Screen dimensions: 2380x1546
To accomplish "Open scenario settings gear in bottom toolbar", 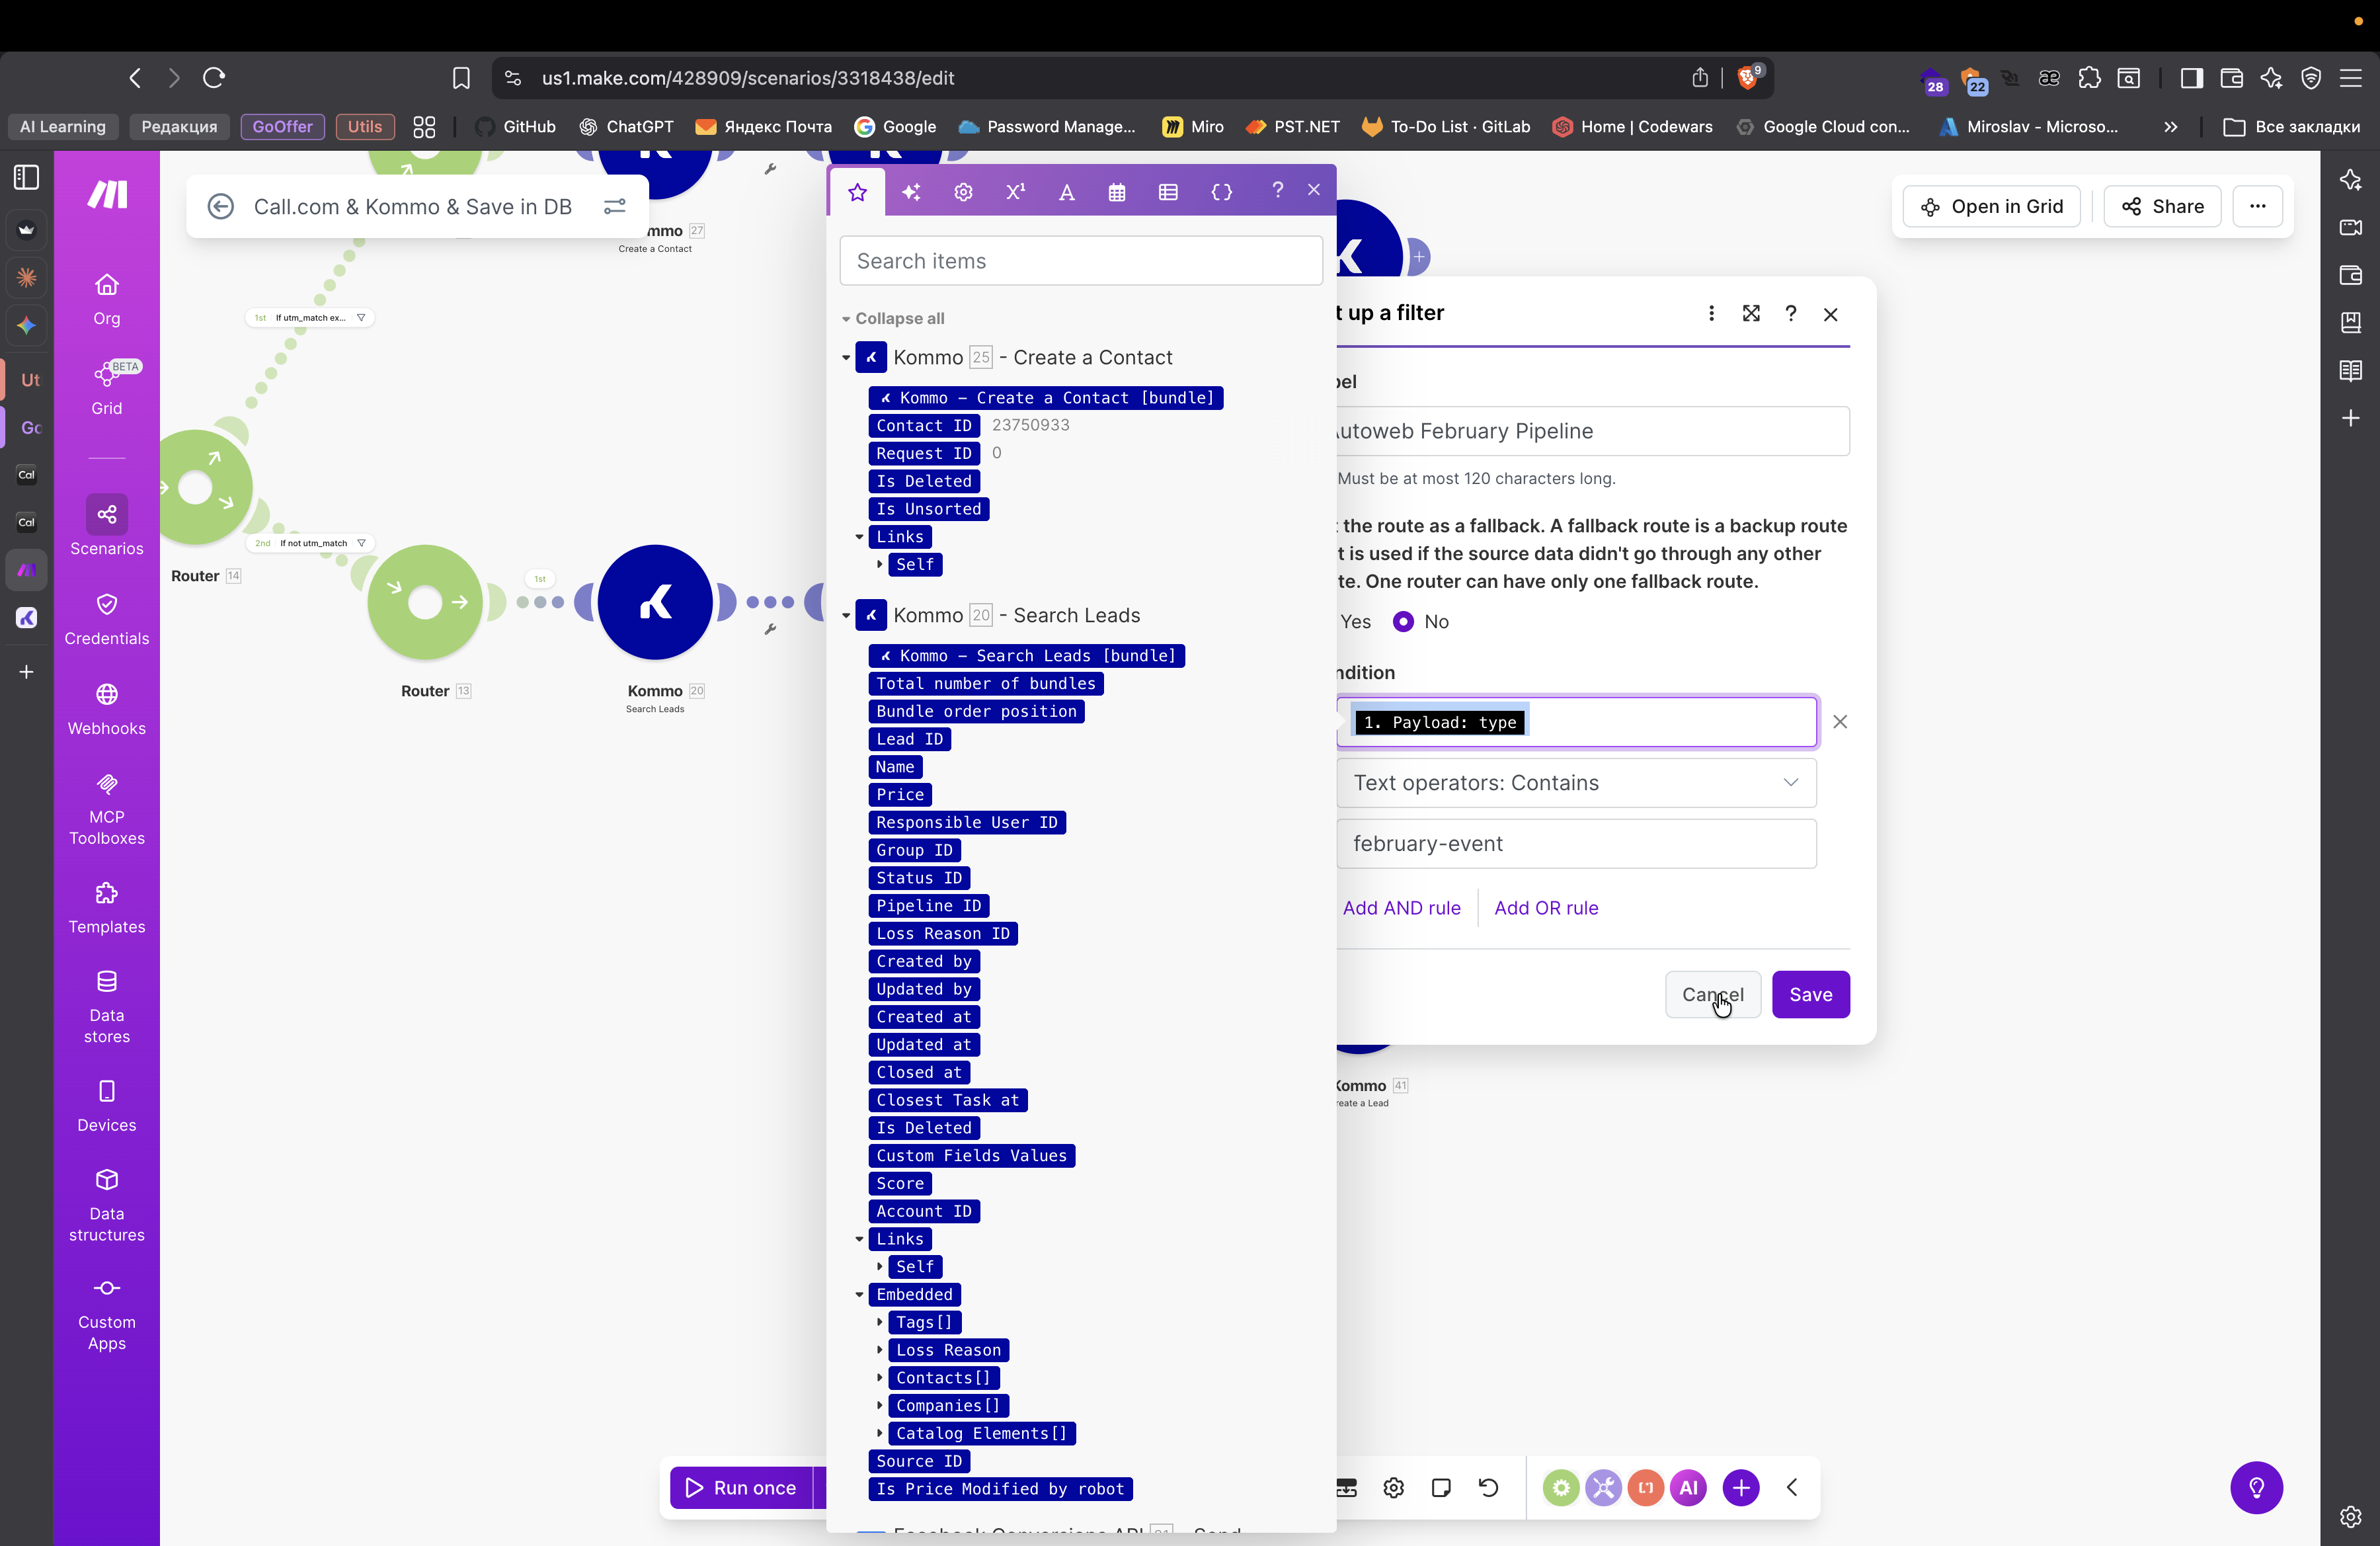I will 1393,1487.
